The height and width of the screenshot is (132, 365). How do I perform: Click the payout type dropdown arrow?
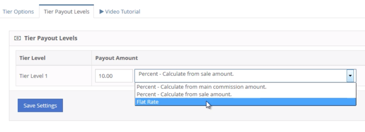(x=350, y=76)
